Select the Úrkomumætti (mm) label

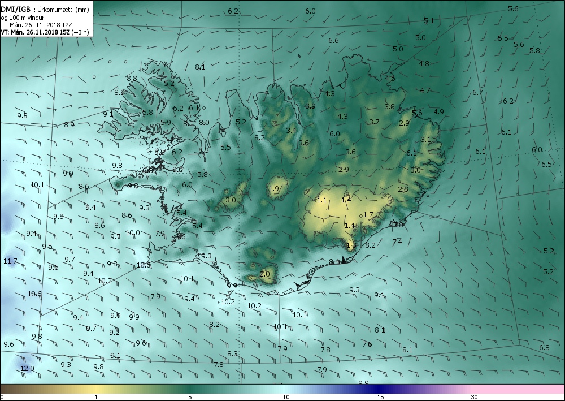[64, 10]
